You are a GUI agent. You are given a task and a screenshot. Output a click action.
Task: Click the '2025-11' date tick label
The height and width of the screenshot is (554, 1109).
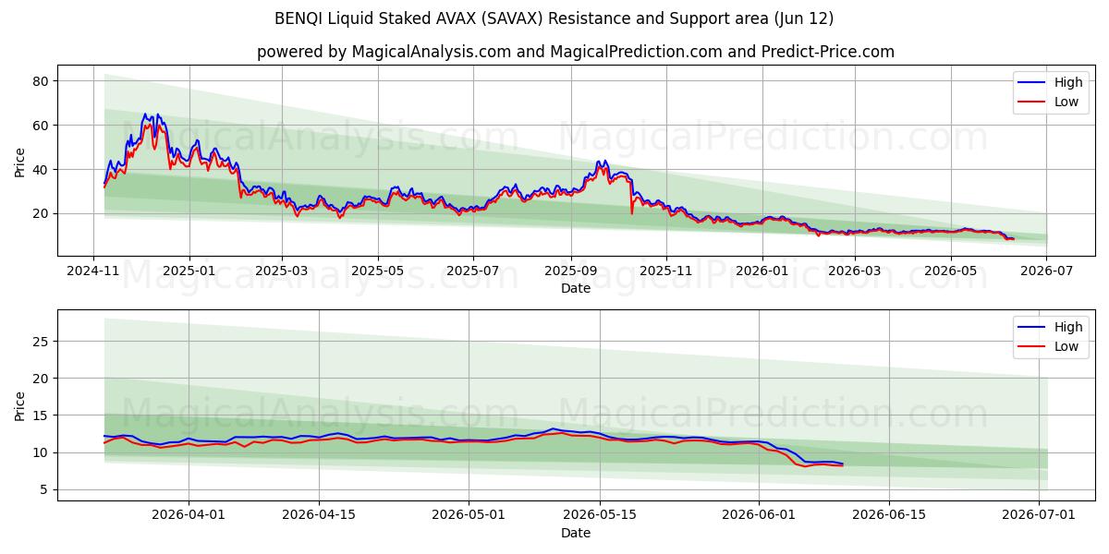click(x=665, y=271)
